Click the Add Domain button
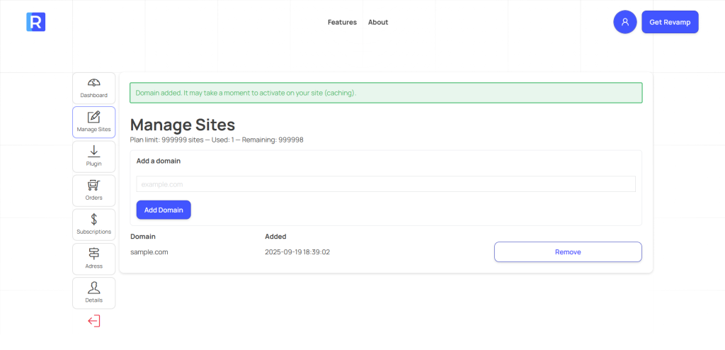 pyautogui.click(x=164, y=210)
